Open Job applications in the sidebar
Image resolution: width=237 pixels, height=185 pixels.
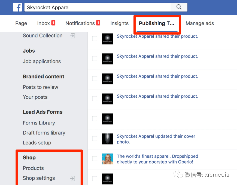click(x=42, y=61)
